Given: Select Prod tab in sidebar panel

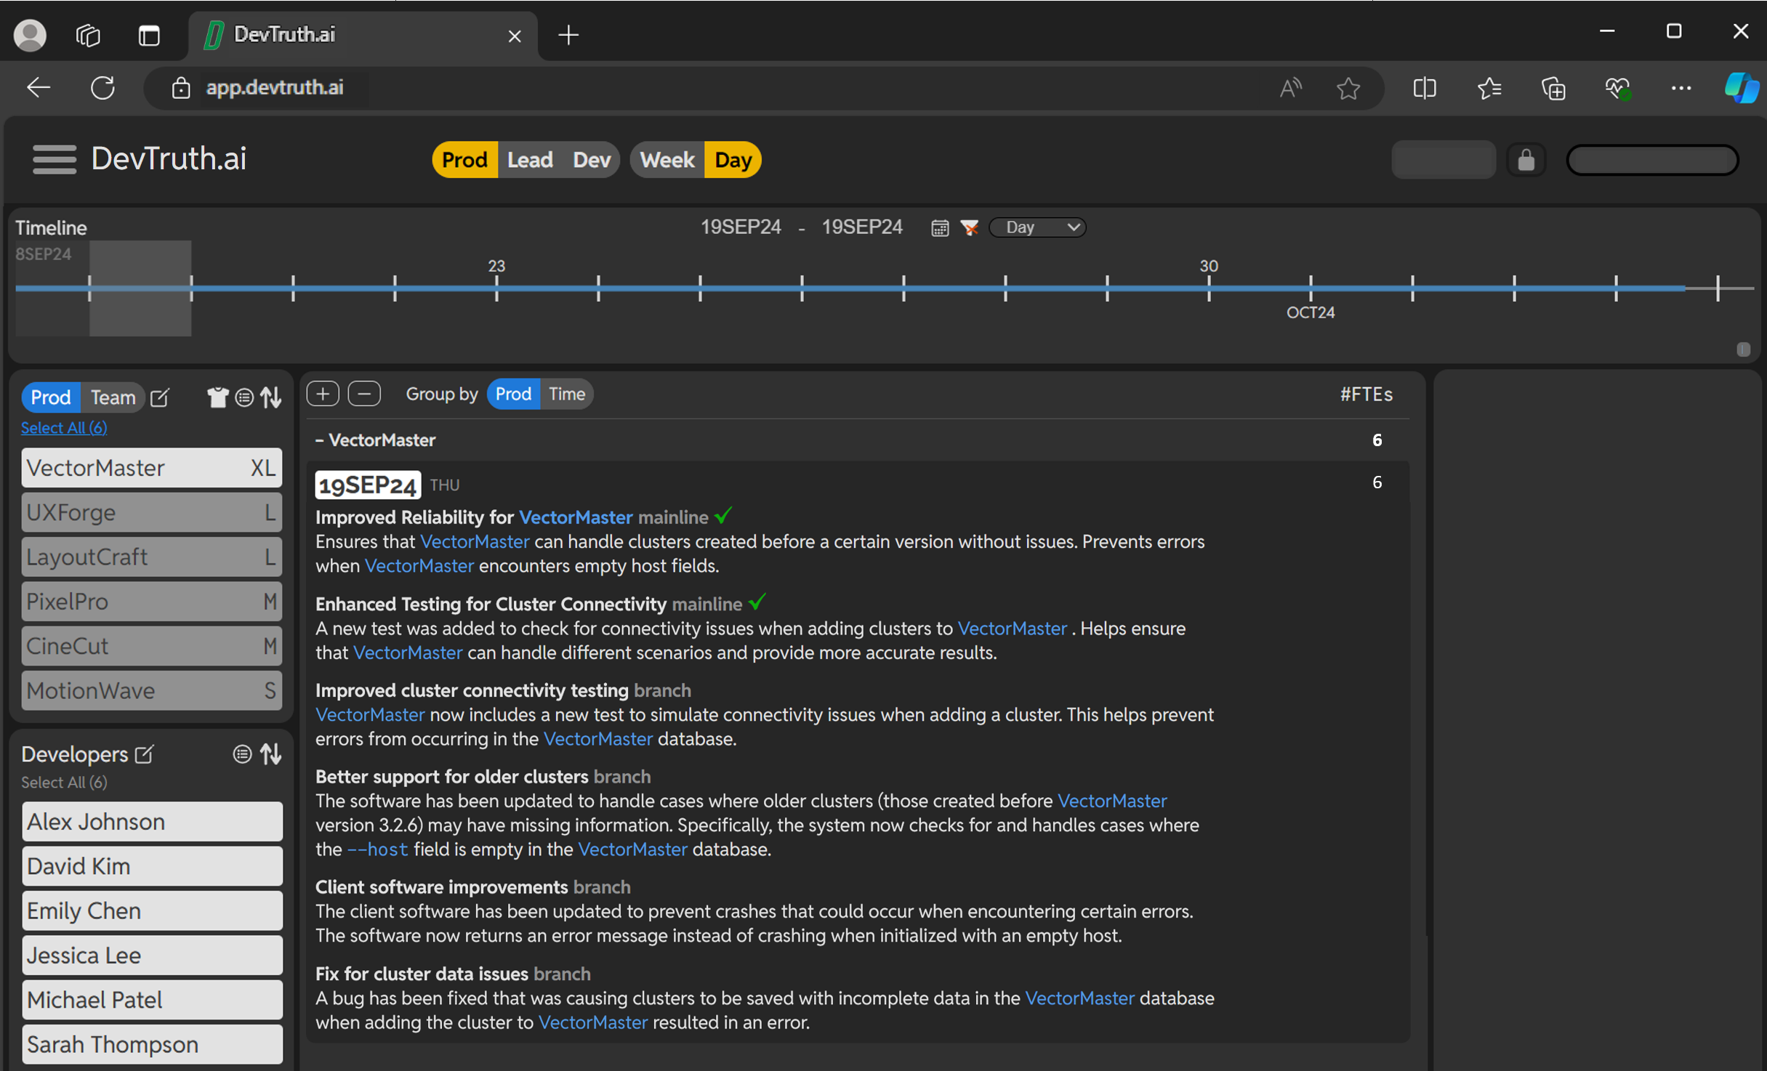Looking at the screenshot, I should click(51, 397).
